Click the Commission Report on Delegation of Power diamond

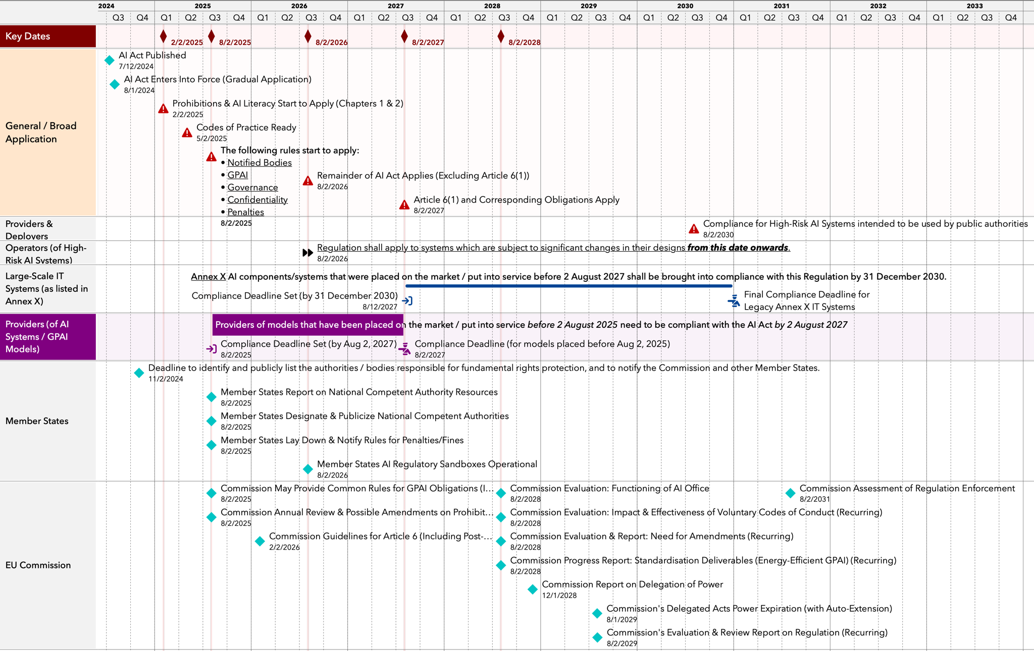(x=532, y=589)
